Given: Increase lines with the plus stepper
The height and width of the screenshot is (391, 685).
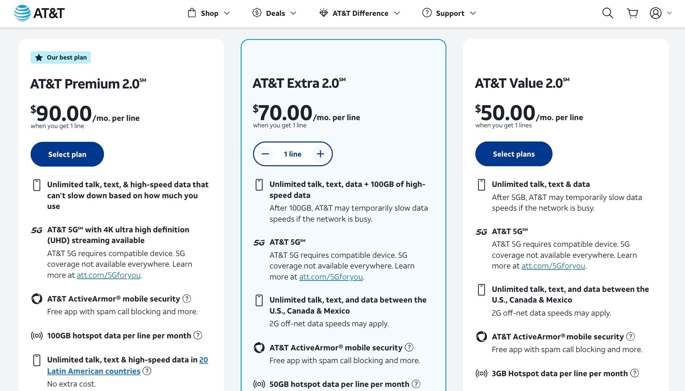Looking at the screenshot, I should [x=320, y=154].
